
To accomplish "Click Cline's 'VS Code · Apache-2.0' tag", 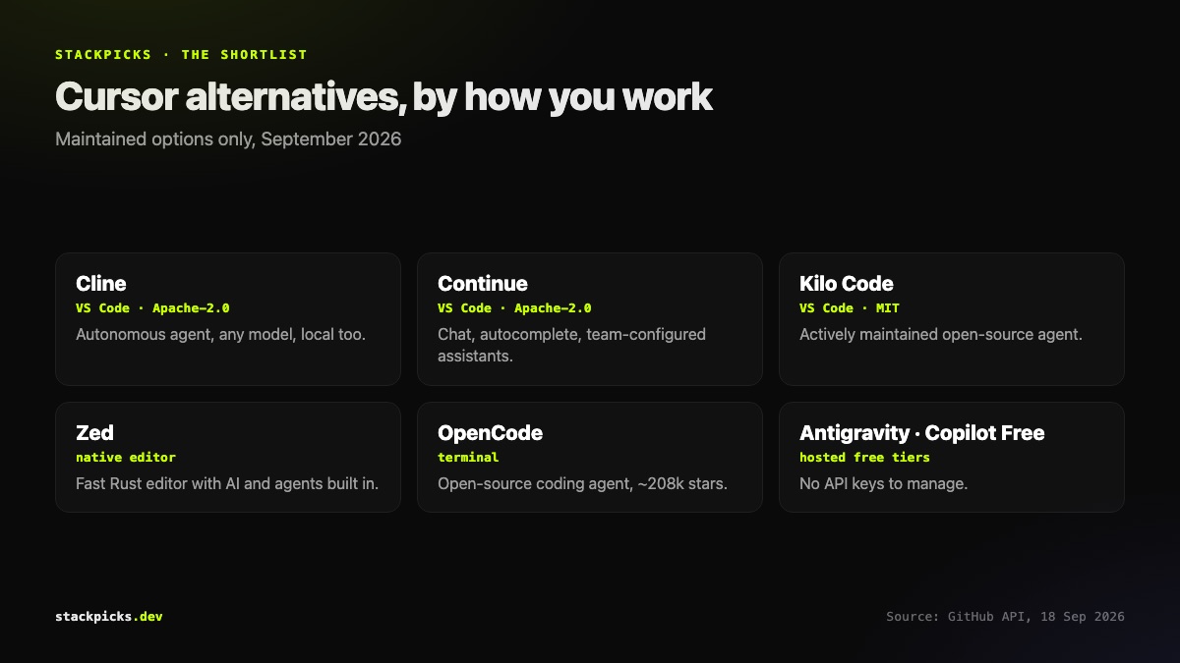I will click(152, 308).
